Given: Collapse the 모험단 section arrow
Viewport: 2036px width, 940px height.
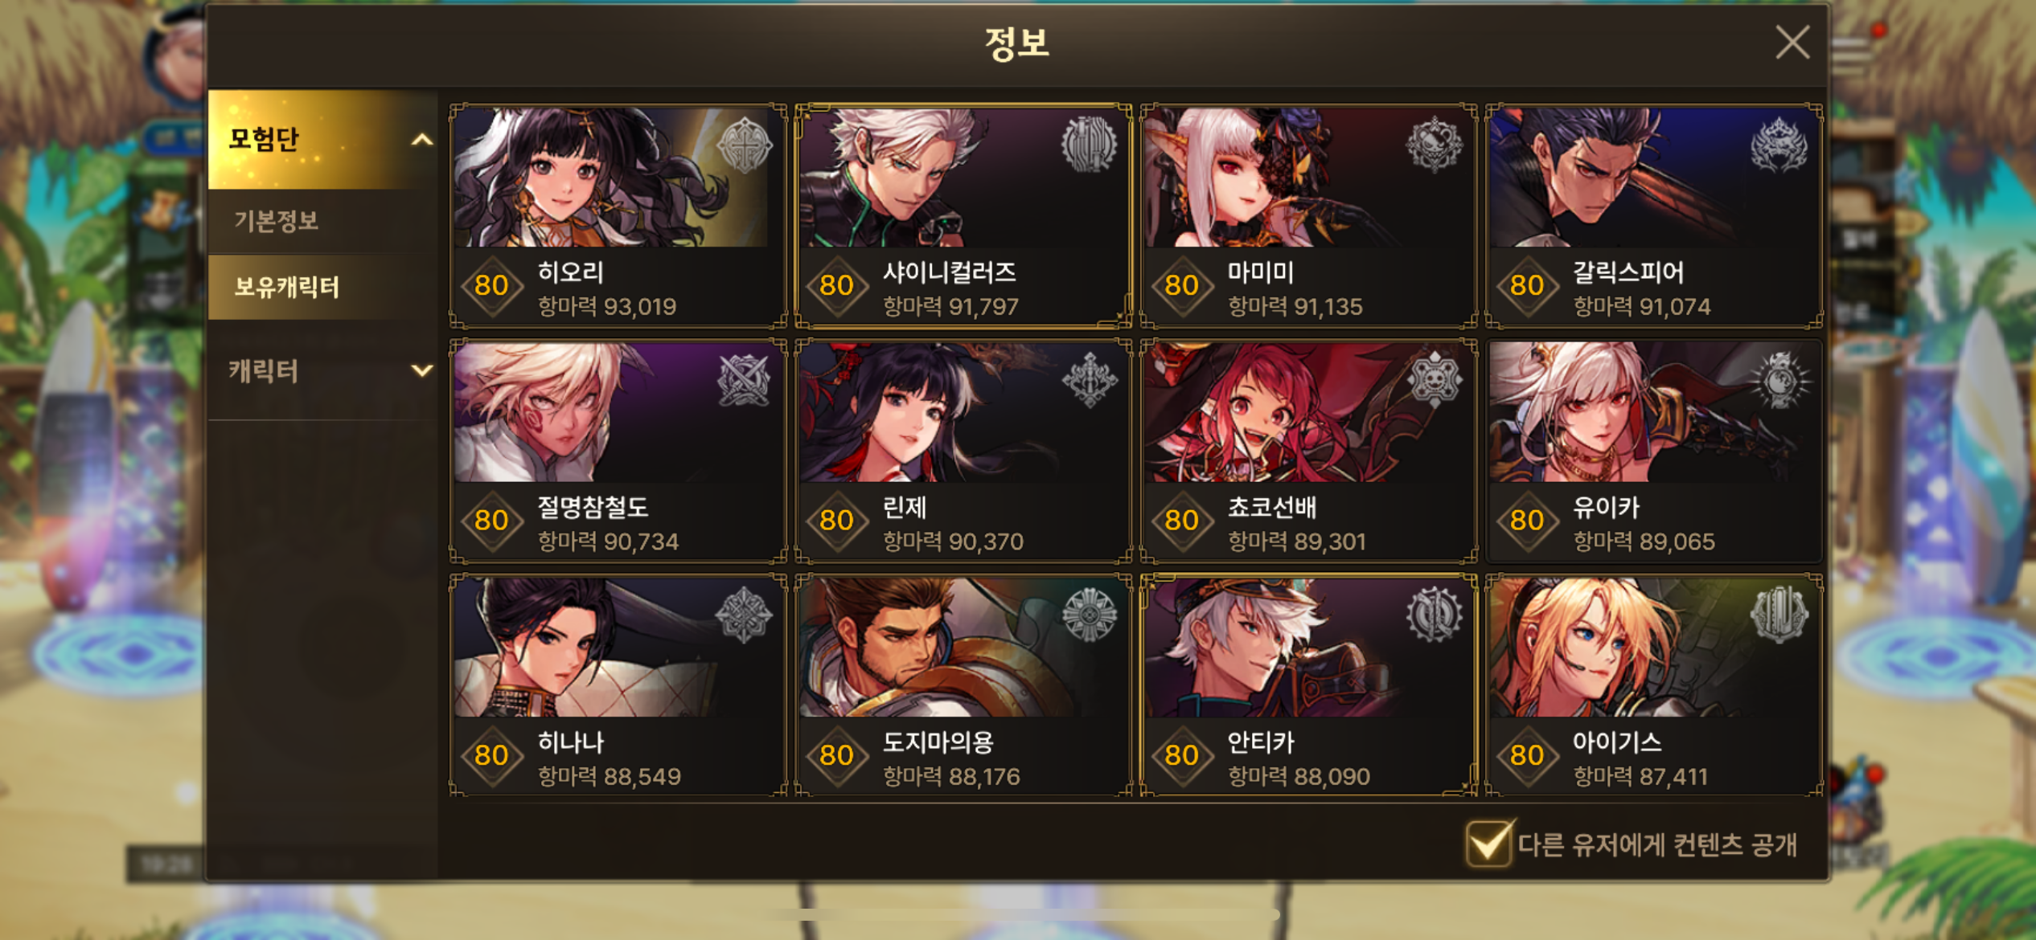Looking at the screenshot, I should 421,140.
